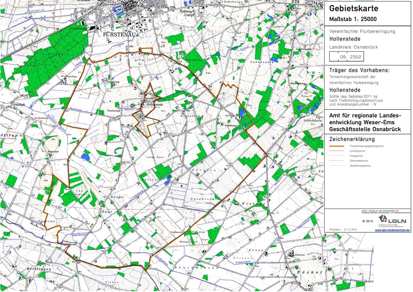Screen dimensions: 413x292
Task: Click the Gemarkungsgrenze legend label
Action: pyautogui.click(x=360, y=166)
